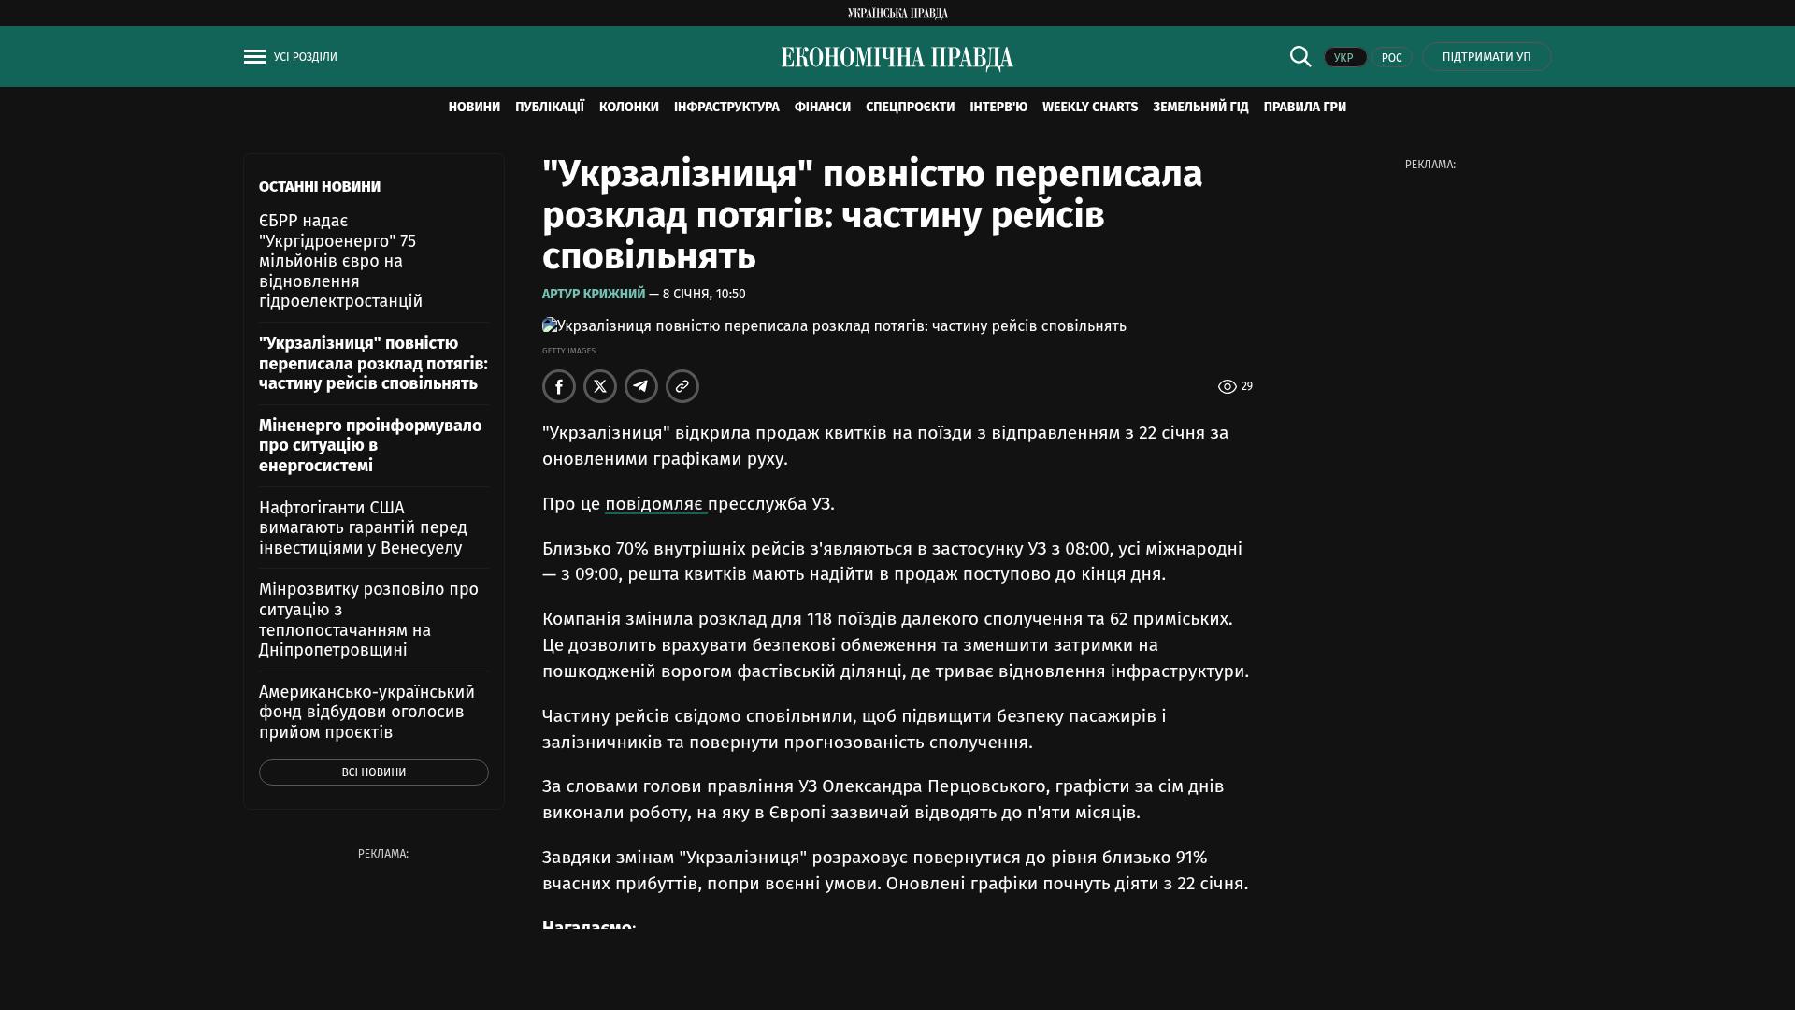Follow the повідомляє link in article
This screenshot has width=1795, height=1010.
(x=654, y=504)
